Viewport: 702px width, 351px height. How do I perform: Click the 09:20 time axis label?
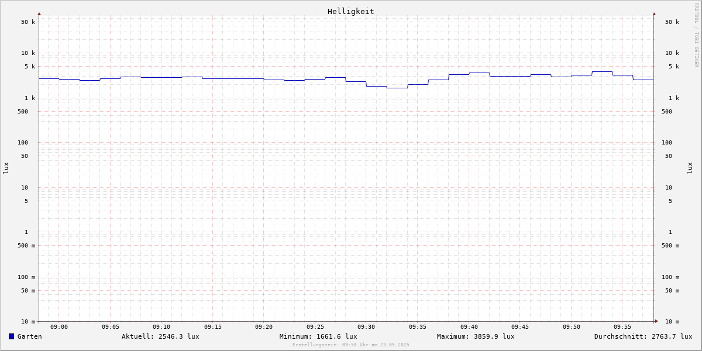(x=264, y=327)
